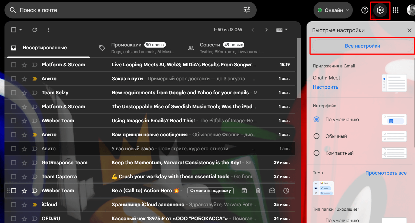Expand the input tools dropdown arrow

click(x=286, y=30)
